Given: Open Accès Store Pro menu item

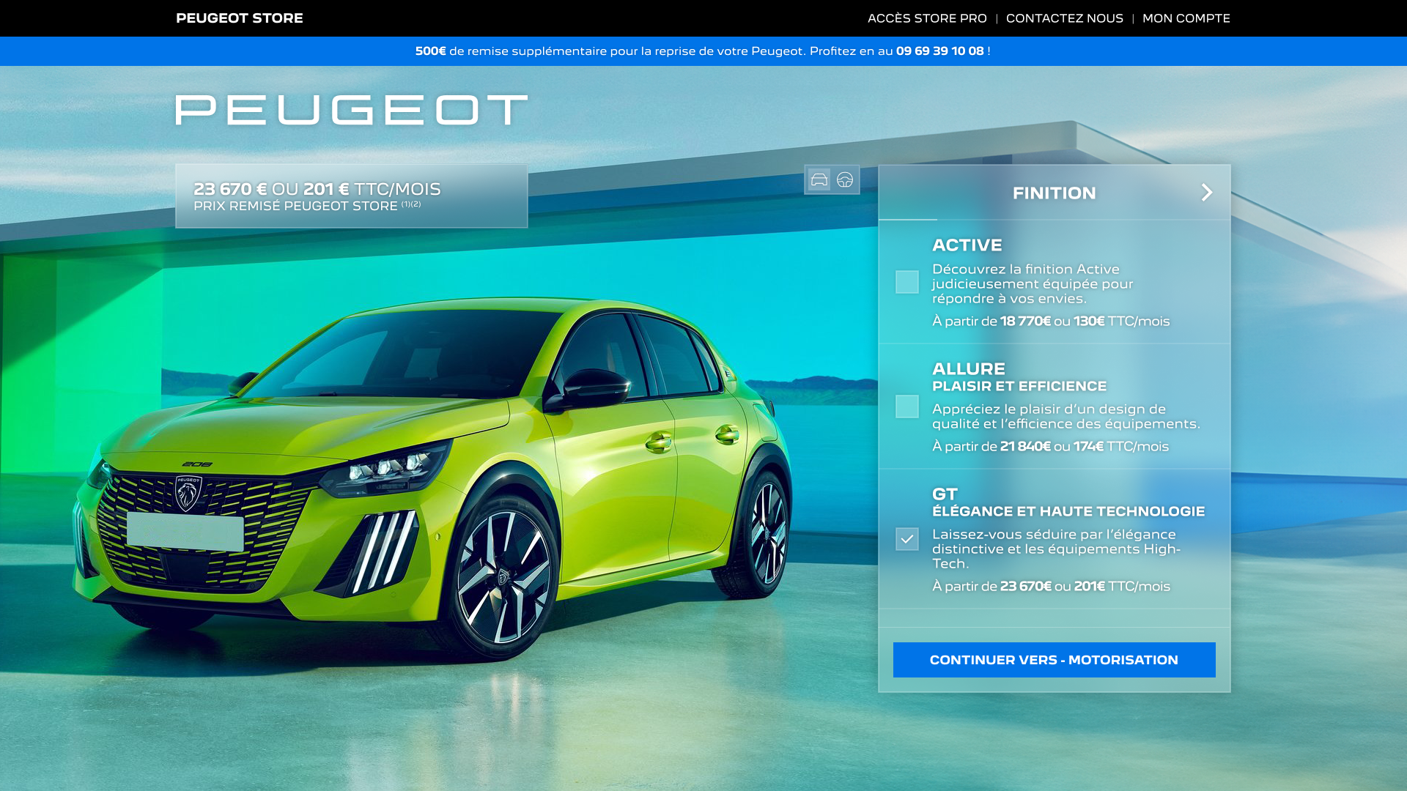Looking at the screenshot, I should (x=926, y=18).
